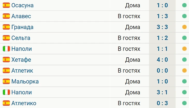Click the 3 : 3 score for Гранада
The width and height of the screenshot is (189, 108).
pos(162,27)
